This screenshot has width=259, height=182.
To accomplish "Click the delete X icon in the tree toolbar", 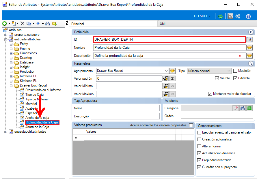I will (x=23, y=24).
